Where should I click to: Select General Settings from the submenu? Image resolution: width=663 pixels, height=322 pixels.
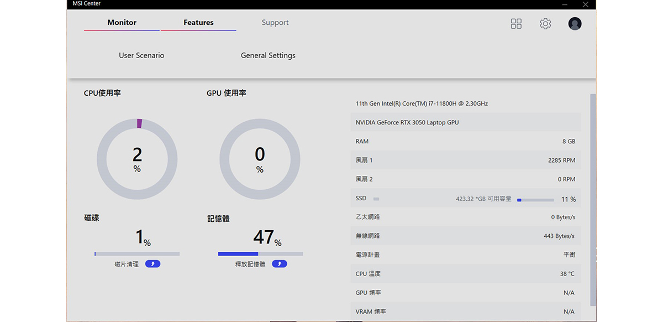(x=268, y=55)
